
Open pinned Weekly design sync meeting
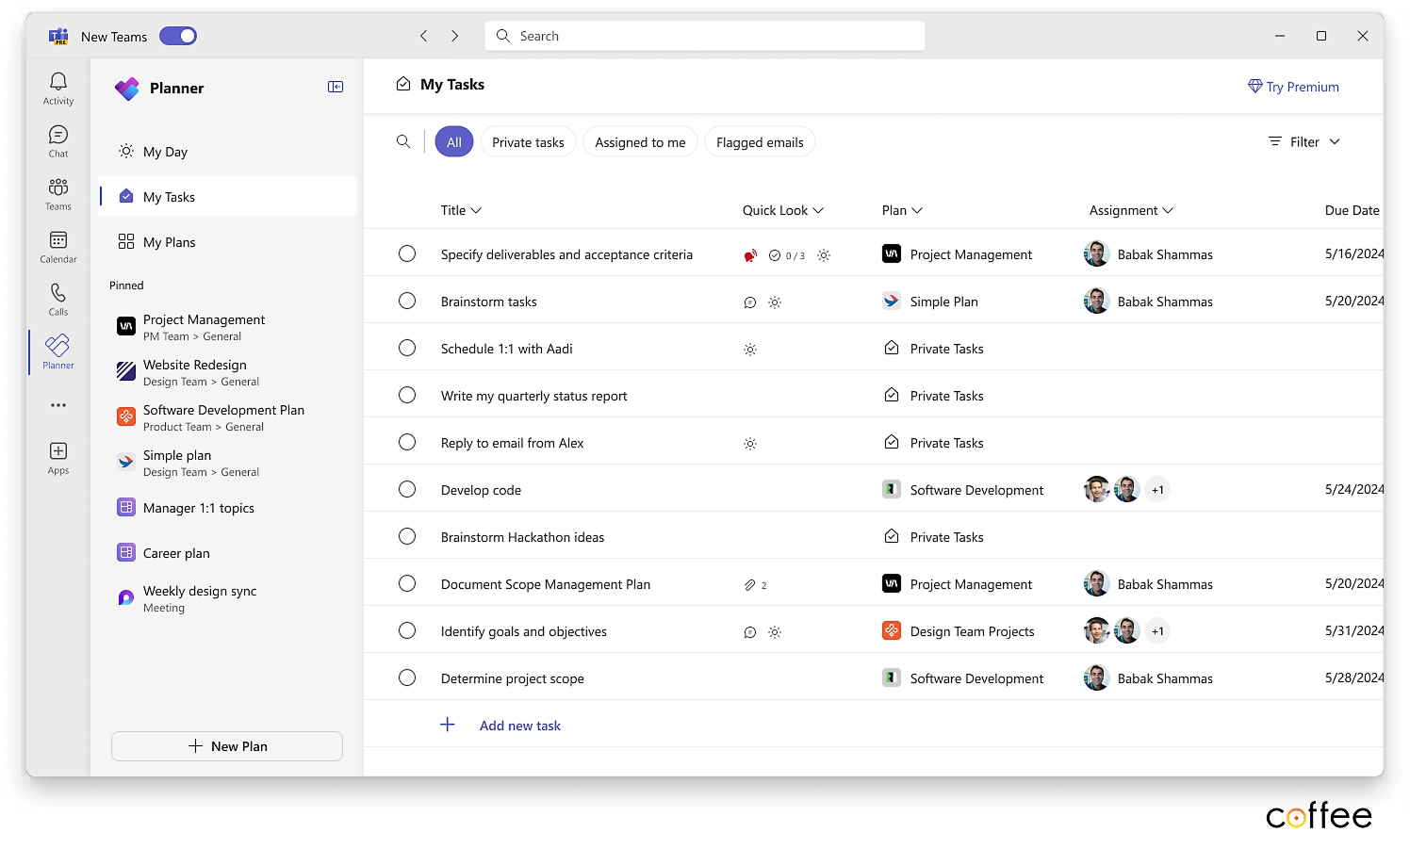[227, 598]
